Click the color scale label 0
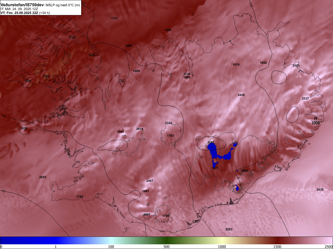The height and width of the screenshot is (249, 333). (x=1, y=247)
